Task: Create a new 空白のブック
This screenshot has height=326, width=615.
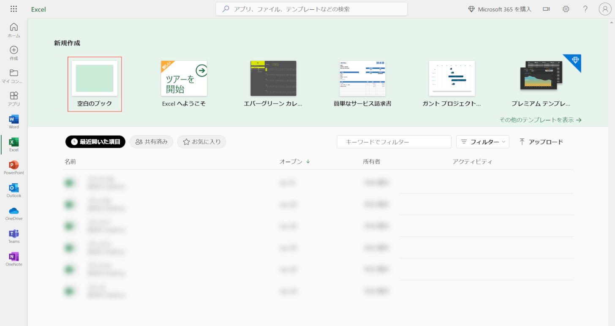Action: point(95,79)
